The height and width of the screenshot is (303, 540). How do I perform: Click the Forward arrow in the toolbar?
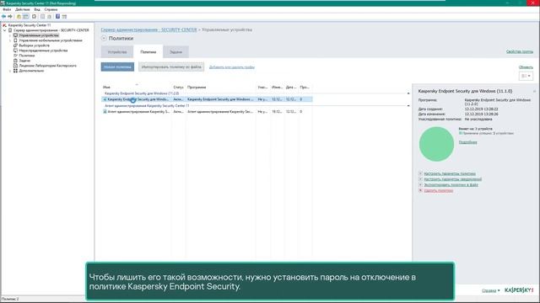[x=10, y=17]
